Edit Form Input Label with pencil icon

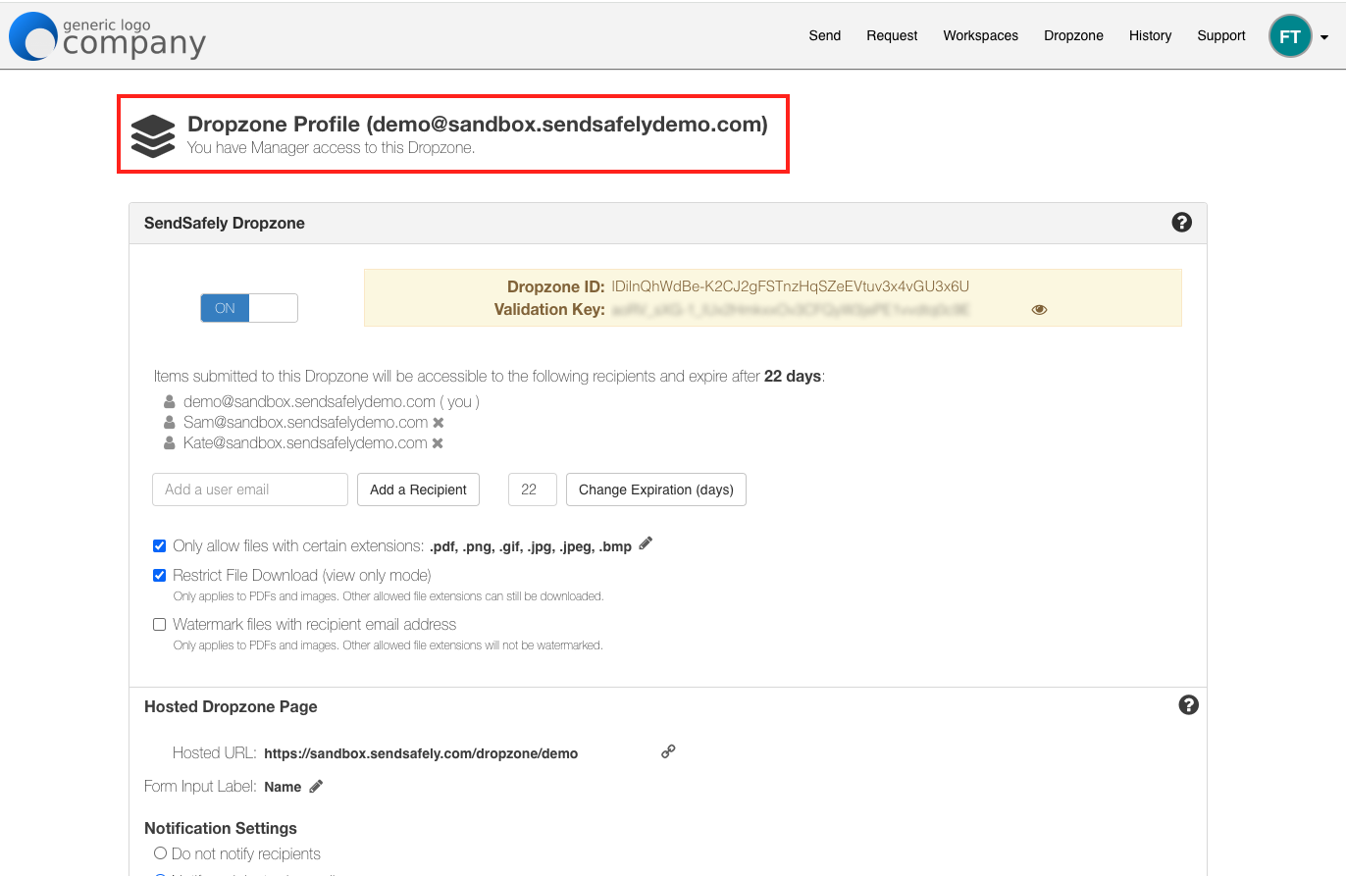(x=316, y=786)
